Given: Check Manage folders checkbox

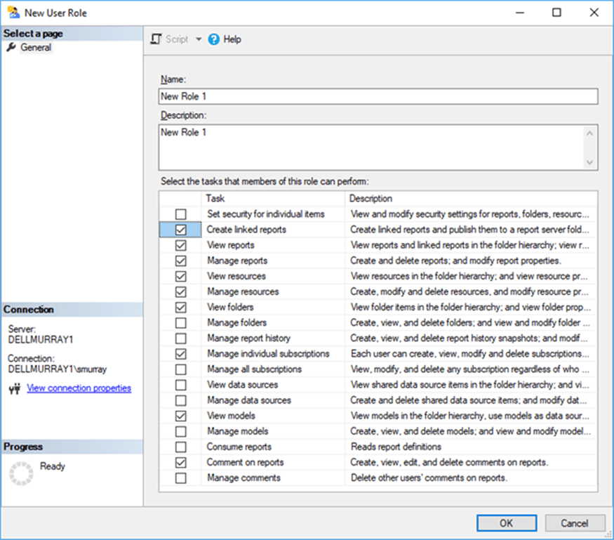Looking at the screenshot, I should coord(180,323).
